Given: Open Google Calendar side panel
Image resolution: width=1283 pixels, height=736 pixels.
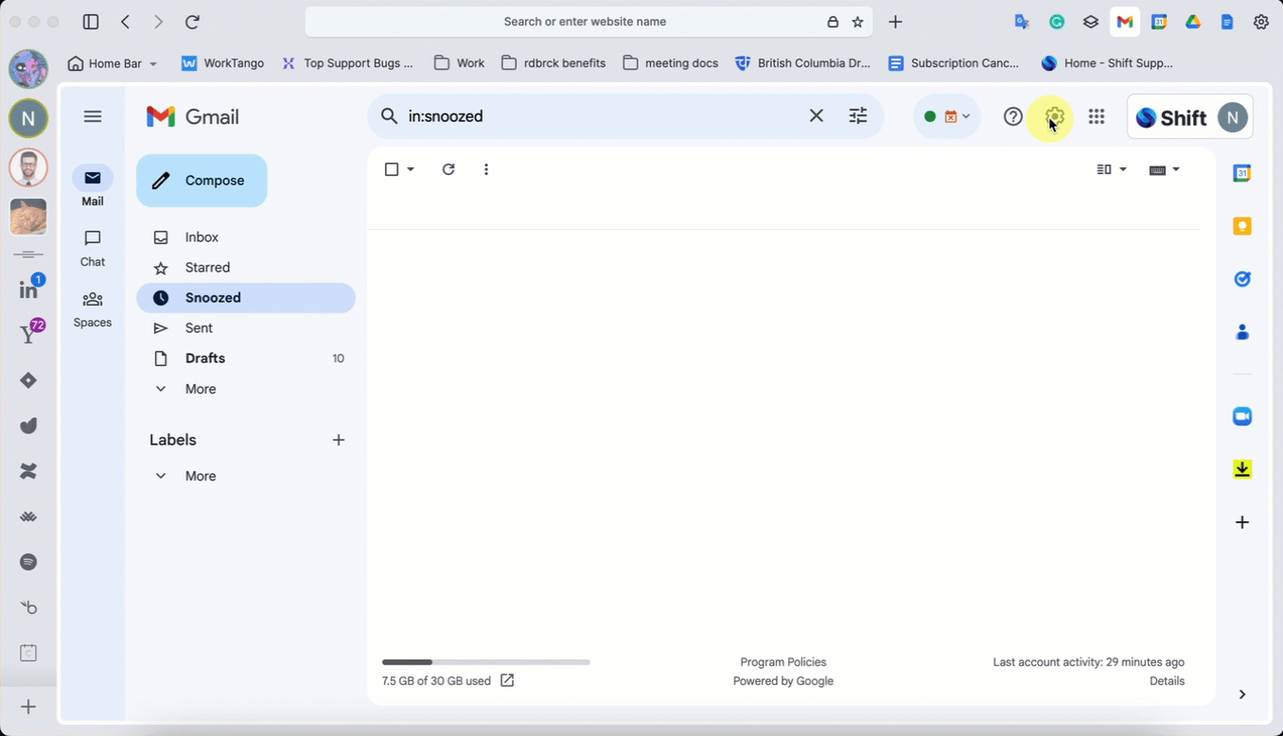Looking at the screenshot, I should point(1242,173).
